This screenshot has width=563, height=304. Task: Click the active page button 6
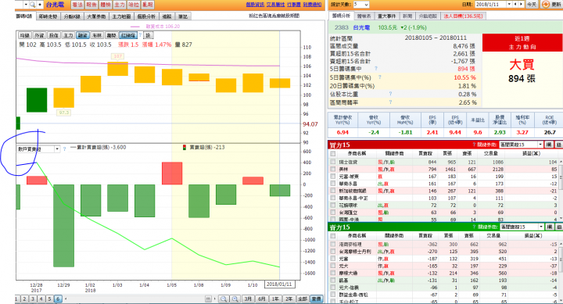tap(58, 299)
